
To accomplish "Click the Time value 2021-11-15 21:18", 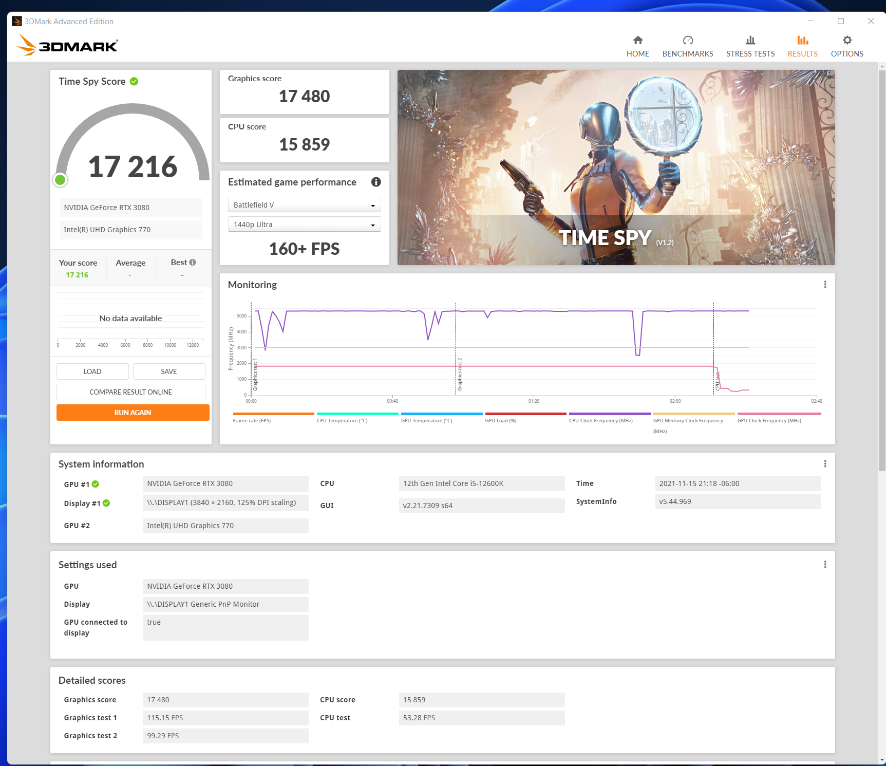I will (x=738, y=483).
